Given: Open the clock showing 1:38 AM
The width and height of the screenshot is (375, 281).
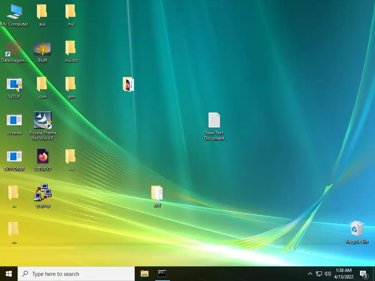Looking at the screenshot, I should [x=344, y=274].
